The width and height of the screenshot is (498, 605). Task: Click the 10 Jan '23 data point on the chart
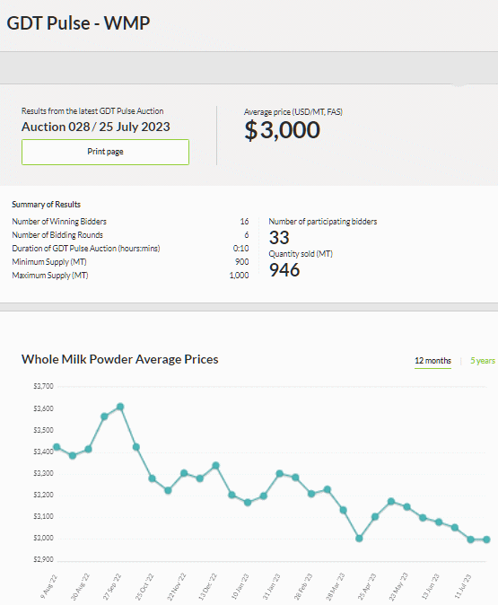click(x=248, y=503)
